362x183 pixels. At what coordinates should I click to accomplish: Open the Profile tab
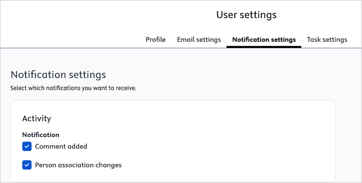(155, 40)
